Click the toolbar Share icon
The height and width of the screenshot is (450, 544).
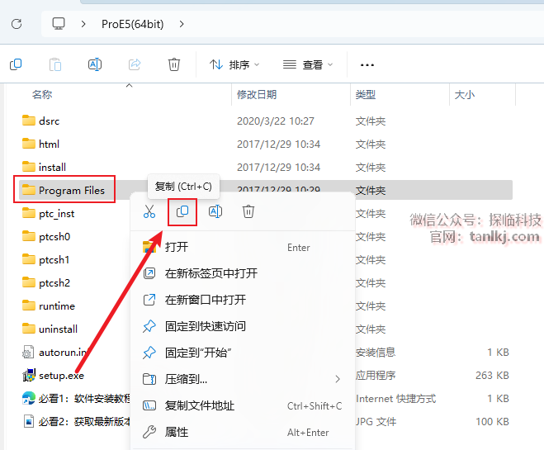135,64
